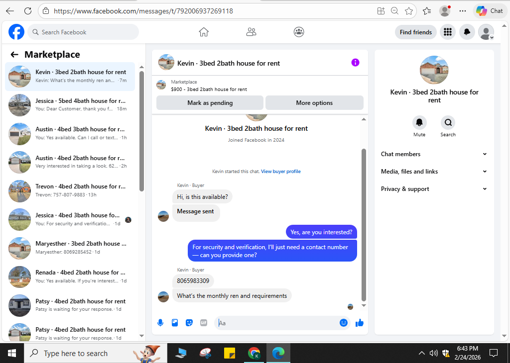Open Maryesther 3bed 2bath house conversation
The height and width of the screenshot is (363, 510).
[70, 248]
